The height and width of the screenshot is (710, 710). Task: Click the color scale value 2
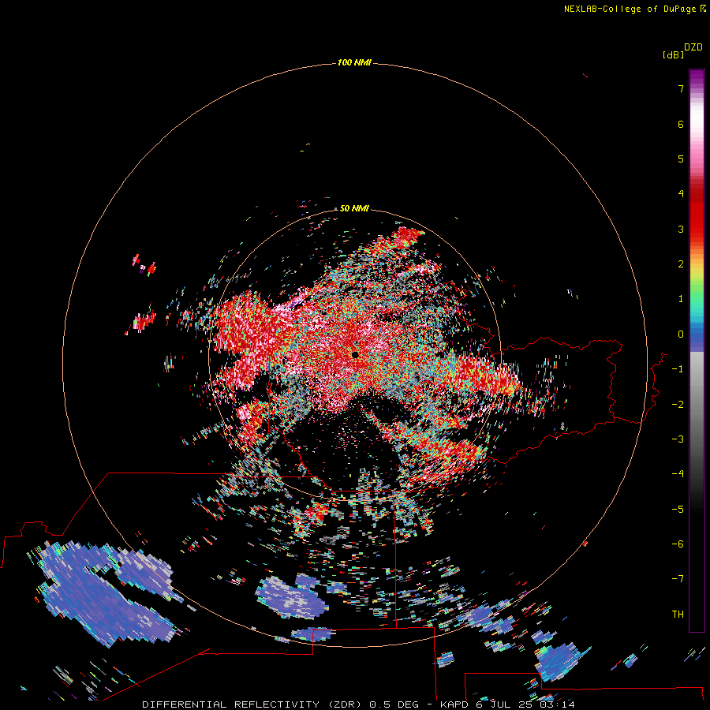pos(681,264)
